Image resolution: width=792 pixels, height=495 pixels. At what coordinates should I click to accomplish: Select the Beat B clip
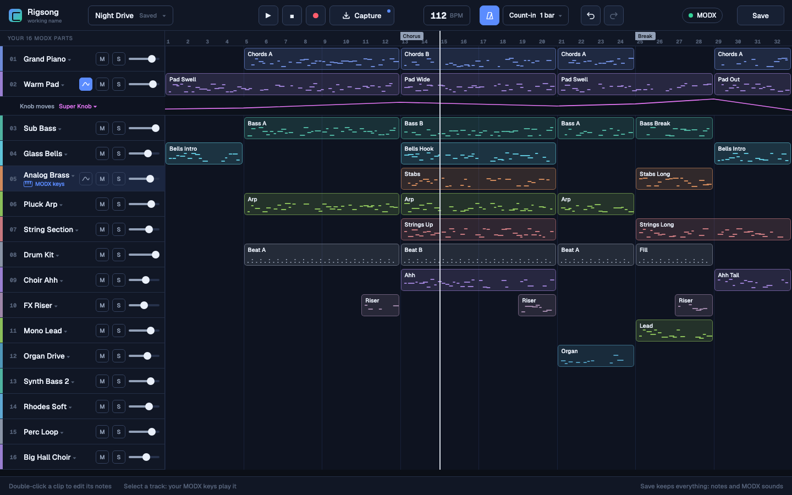[x=479, y=255]
